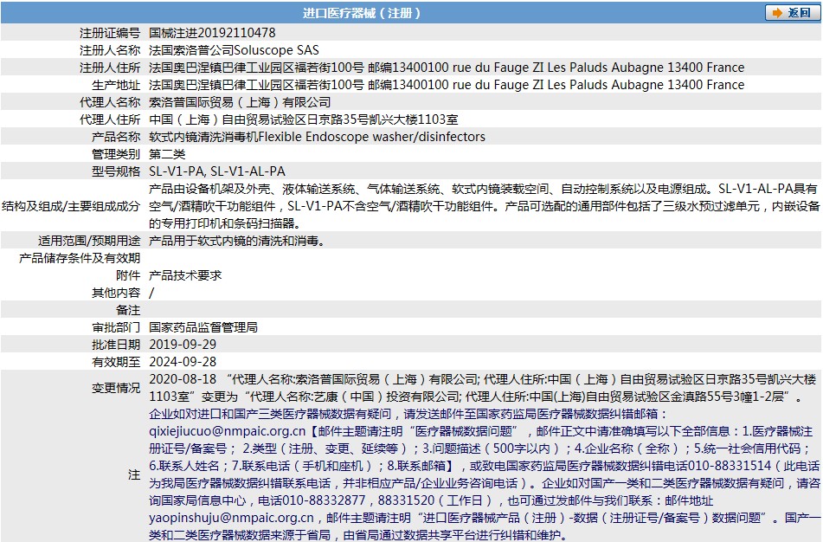Select registrant name 法国索洛普公司Soluscope SAS
823x542 pixels.
(x=234, y=50)
